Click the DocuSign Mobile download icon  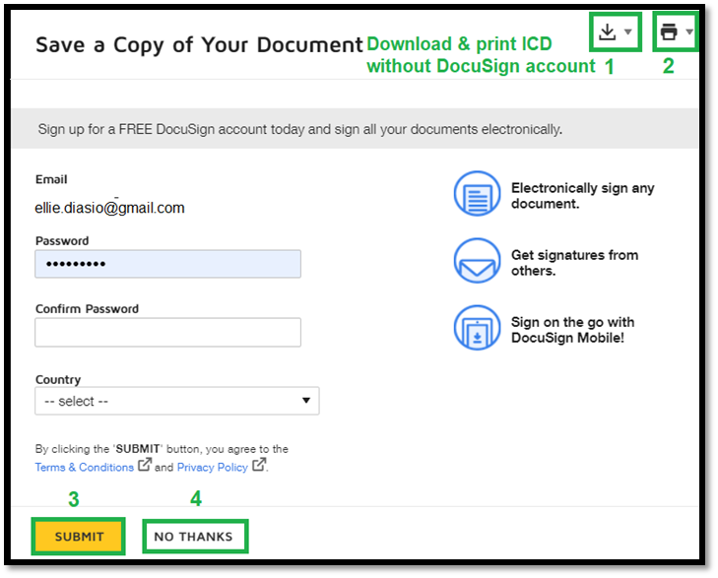coord(477,328)
